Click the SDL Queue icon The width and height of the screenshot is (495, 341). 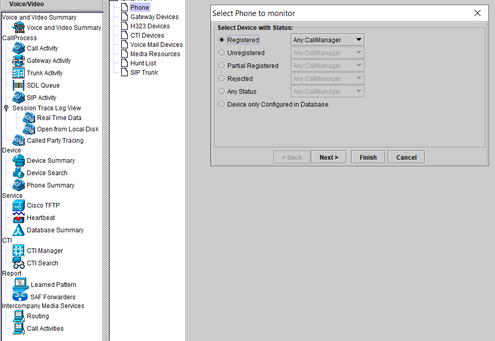pyautogui.click(x=19, y=85)
